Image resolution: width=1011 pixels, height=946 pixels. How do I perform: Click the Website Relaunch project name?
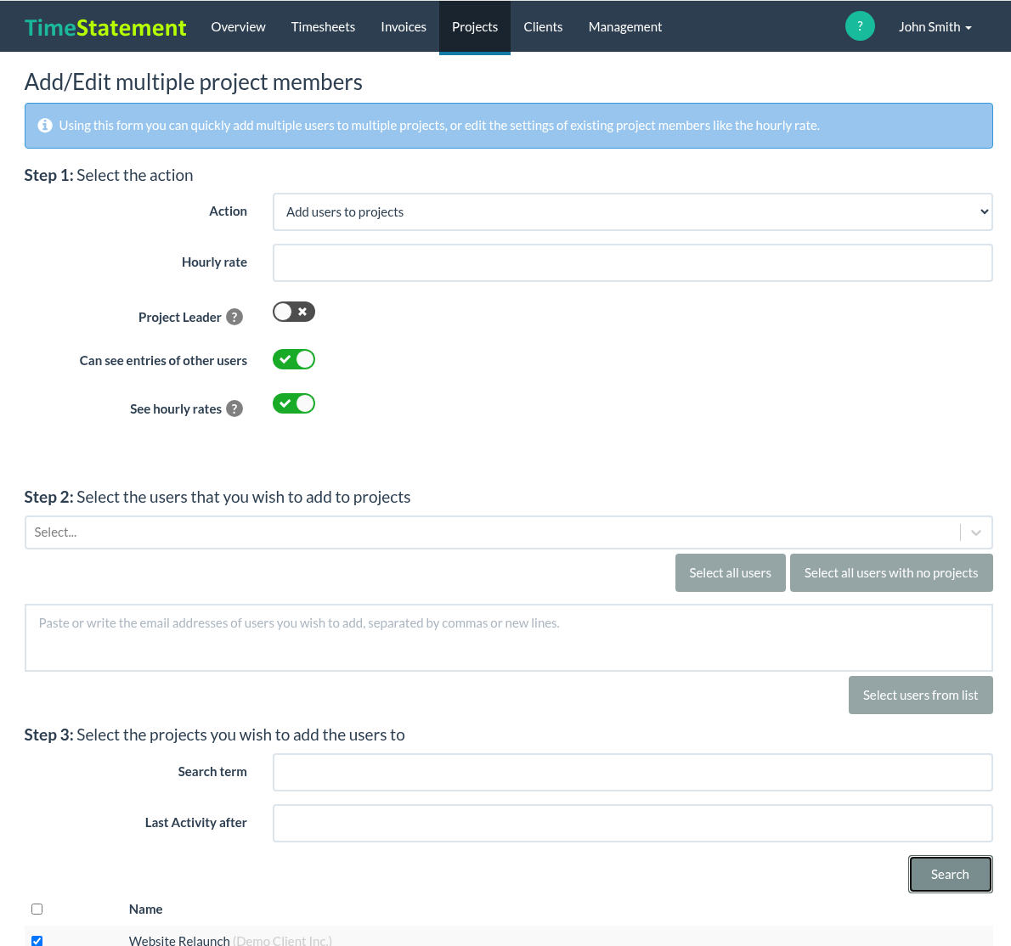click(179, 941)
